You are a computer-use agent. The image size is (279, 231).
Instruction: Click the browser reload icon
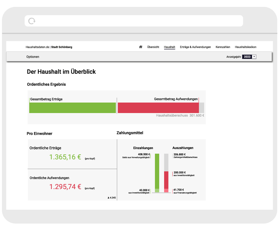[x=32, y=21]
